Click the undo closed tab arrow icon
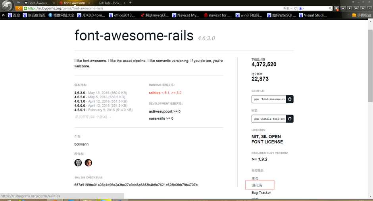This screenshot has width=373, height=201. coord(19,2)
